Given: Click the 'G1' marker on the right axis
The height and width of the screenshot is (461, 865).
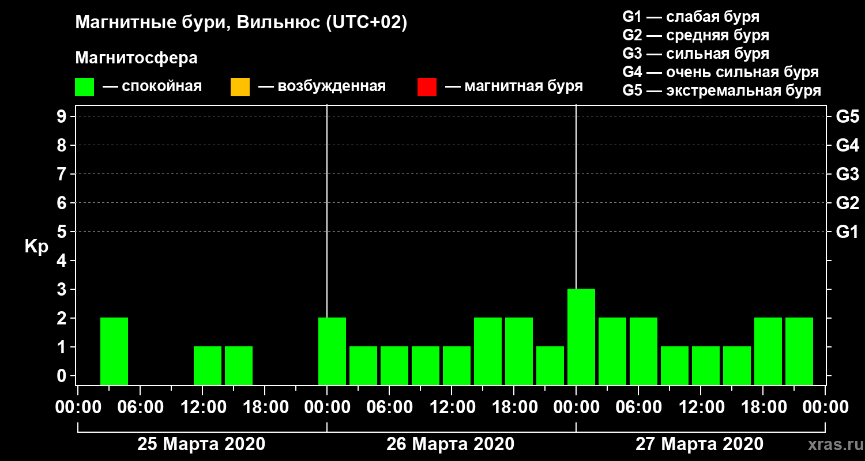Looking at the screenshot, I should [x=847, y=232].
